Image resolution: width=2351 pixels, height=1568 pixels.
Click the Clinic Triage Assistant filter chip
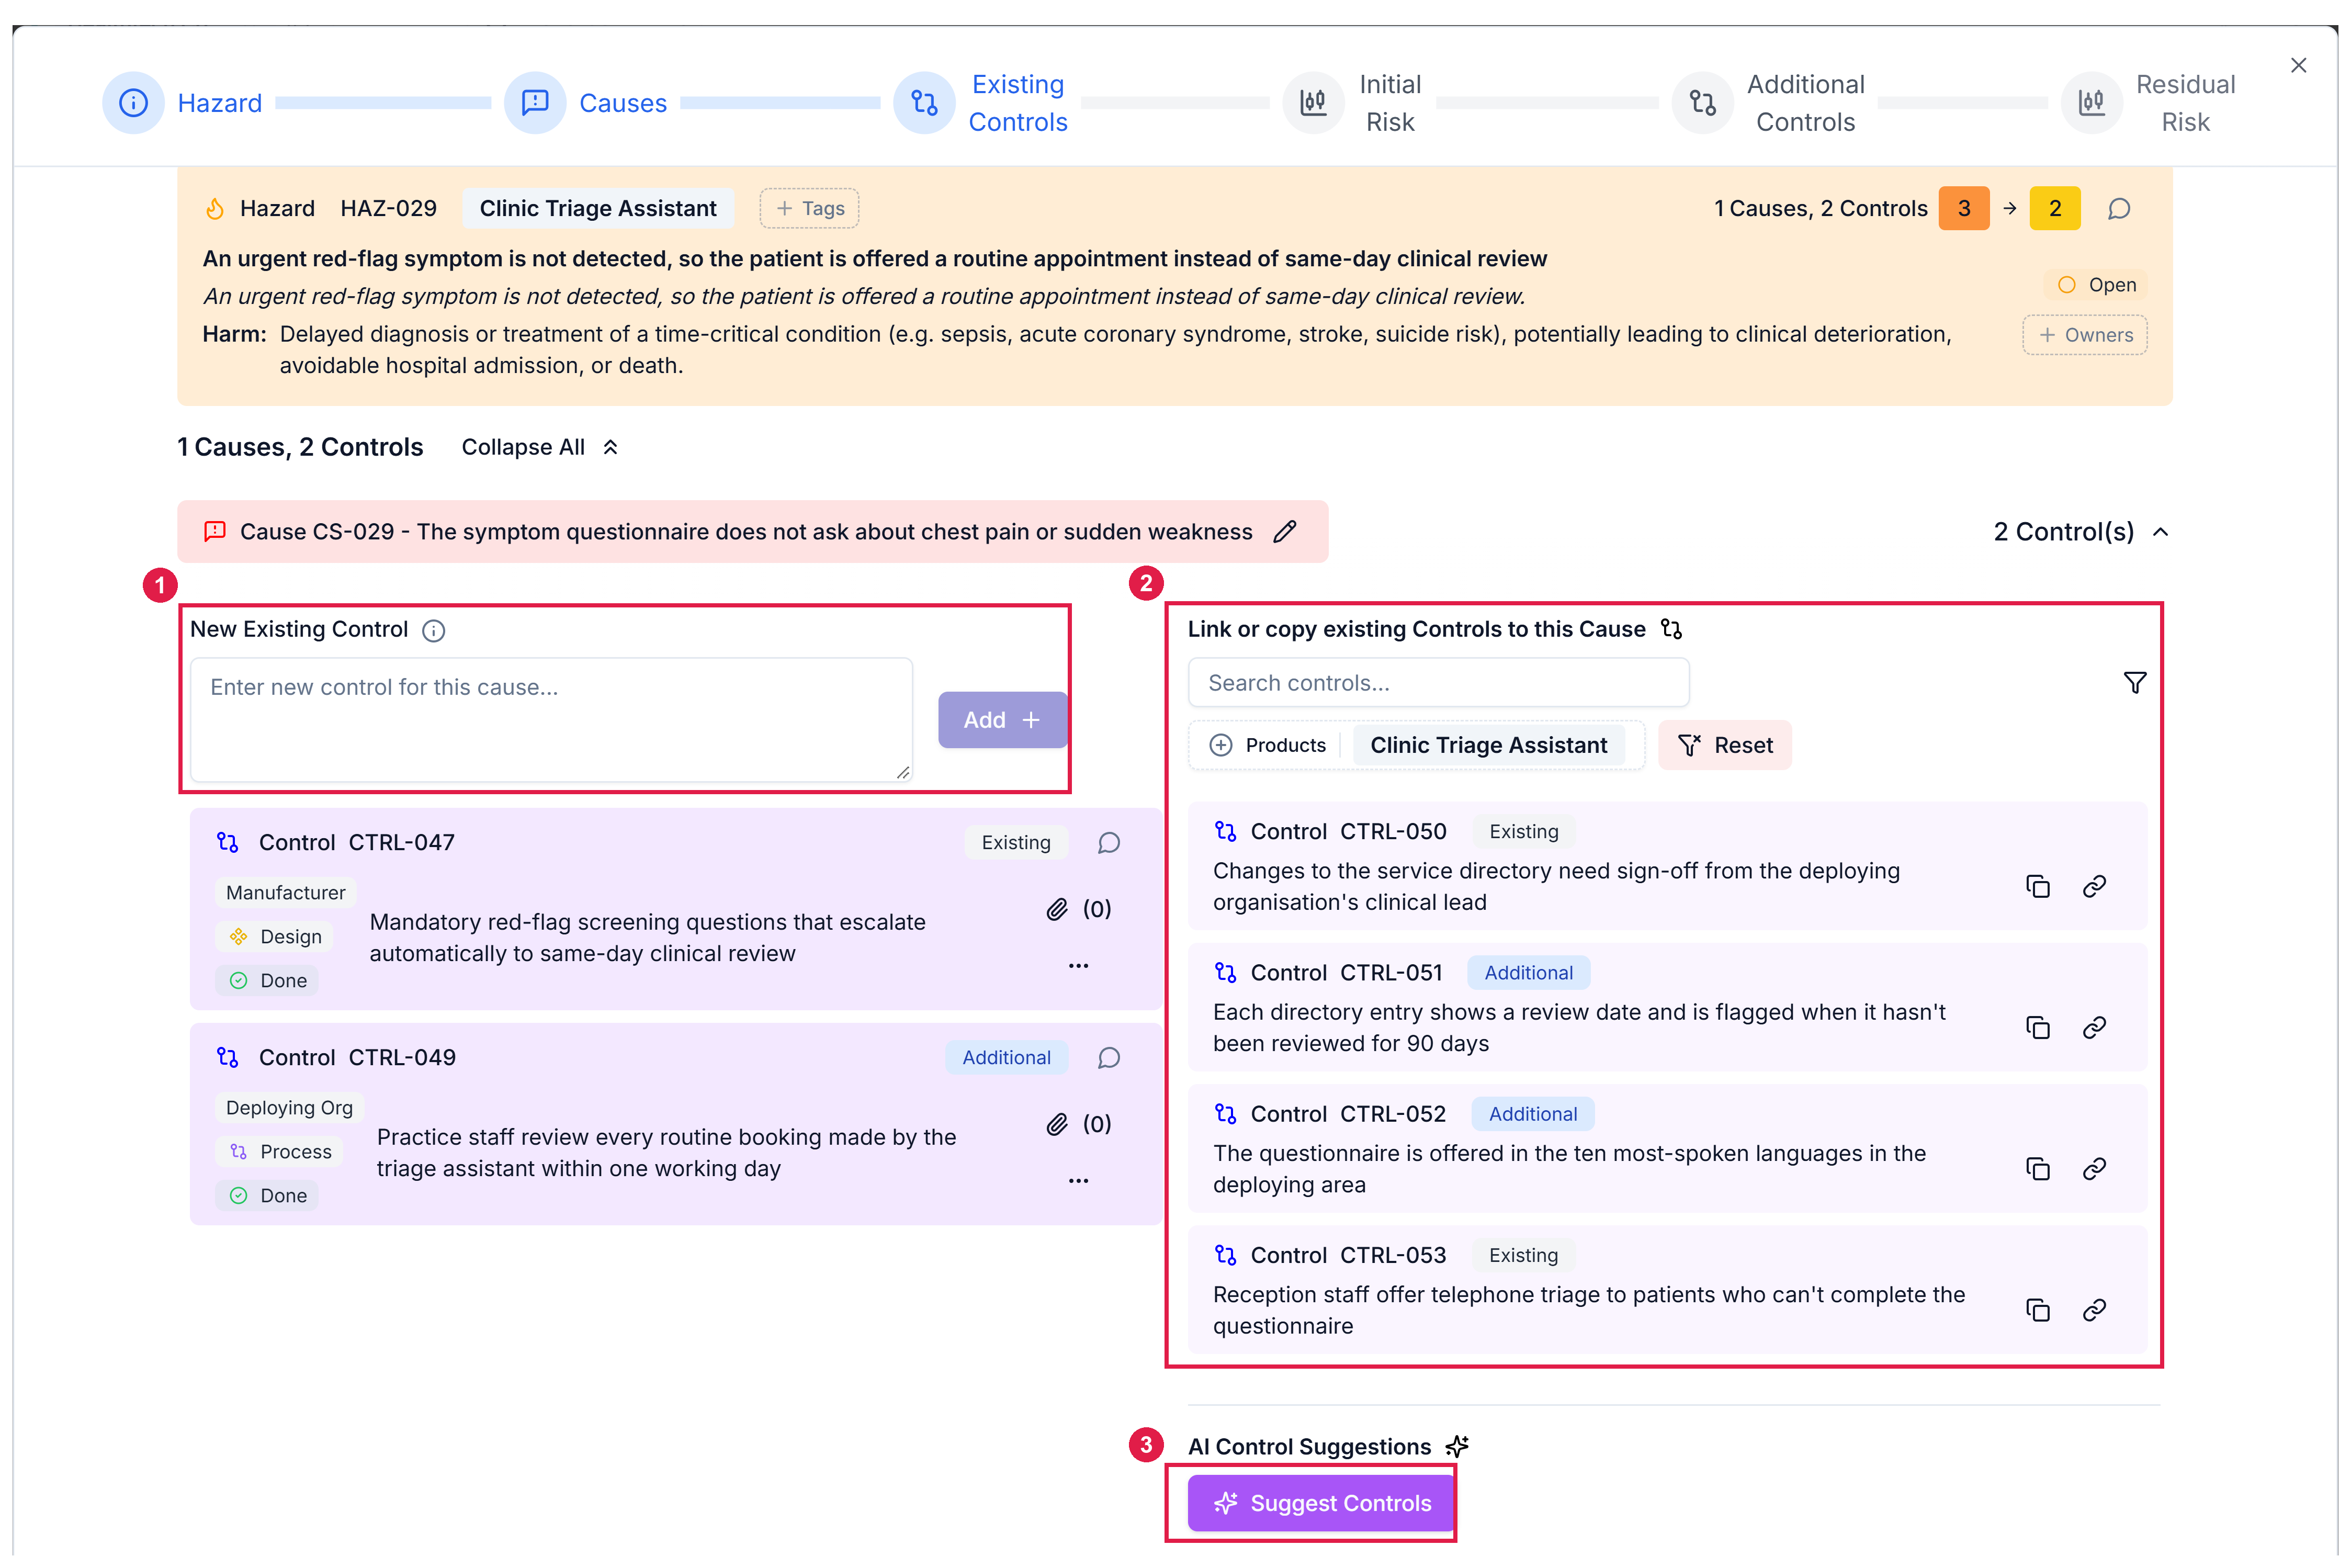1488,745
